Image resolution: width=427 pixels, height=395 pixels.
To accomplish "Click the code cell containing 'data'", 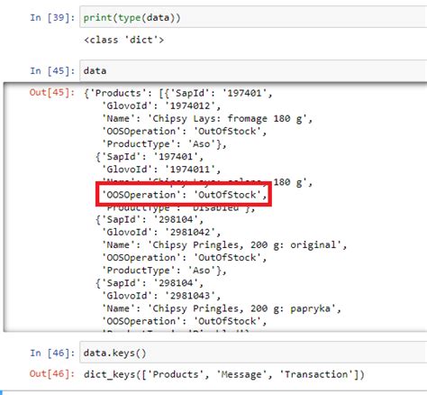I will pyautogui.click(x=253, y=70).
